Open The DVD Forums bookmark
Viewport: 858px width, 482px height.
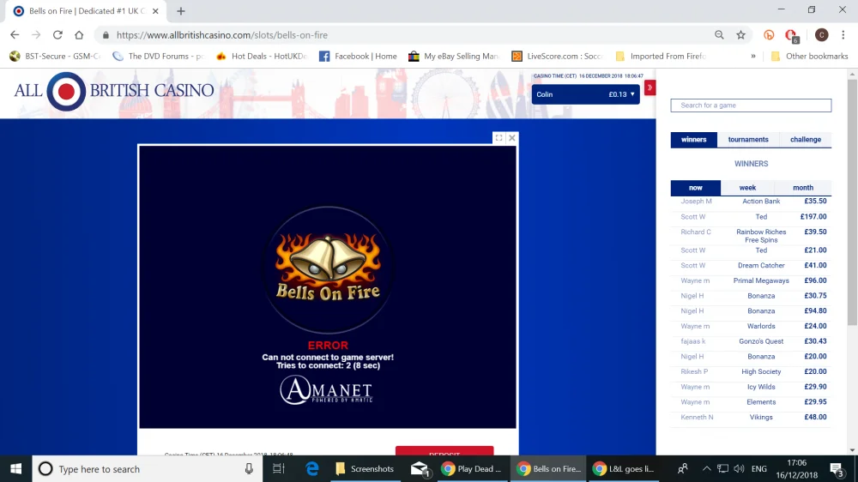click(158, 56)
